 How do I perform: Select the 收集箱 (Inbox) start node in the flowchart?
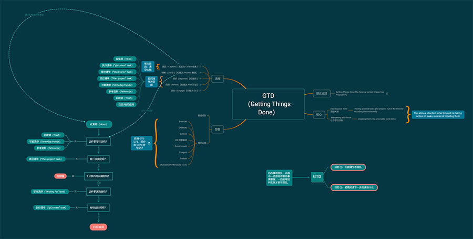99,124
